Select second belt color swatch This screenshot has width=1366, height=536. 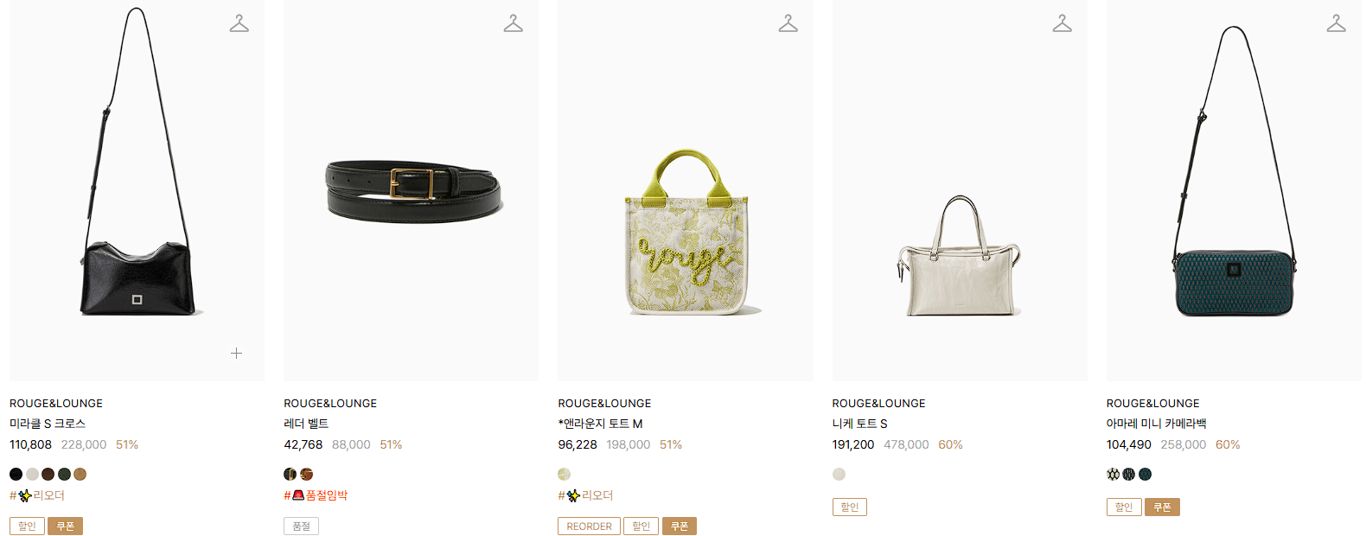pyautogui.click(x=306, y=474)
